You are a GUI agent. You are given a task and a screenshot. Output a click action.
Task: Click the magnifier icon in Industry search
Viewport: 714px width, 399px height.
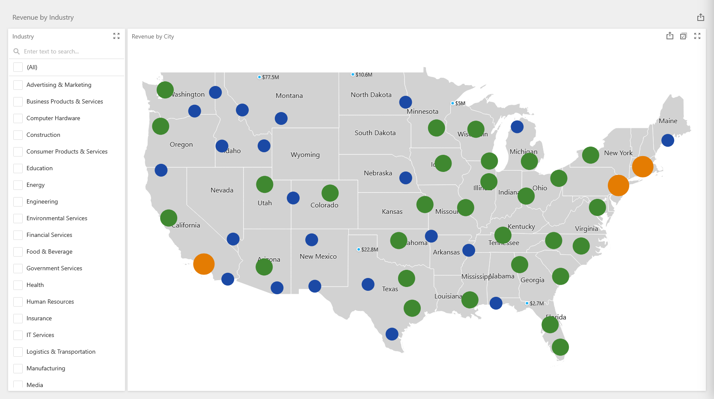coord(17,51)
